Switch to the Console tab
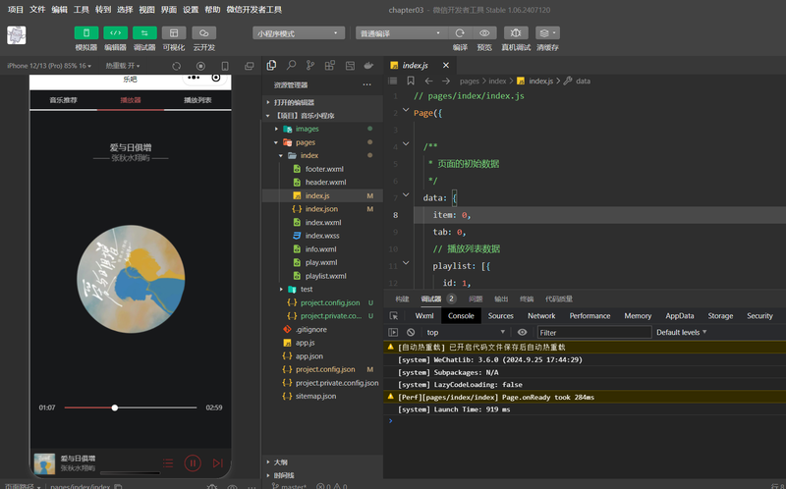 point(461,315)
